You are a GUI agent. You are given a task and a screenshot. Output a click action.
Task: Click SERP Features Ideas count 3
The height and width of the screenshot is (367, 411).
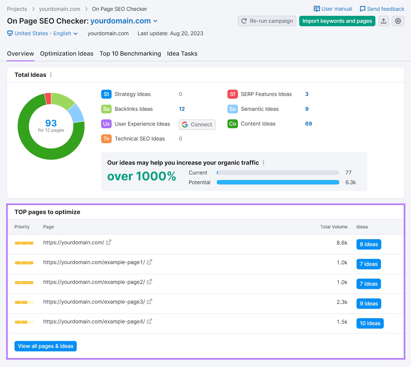[x=307, y=94]
